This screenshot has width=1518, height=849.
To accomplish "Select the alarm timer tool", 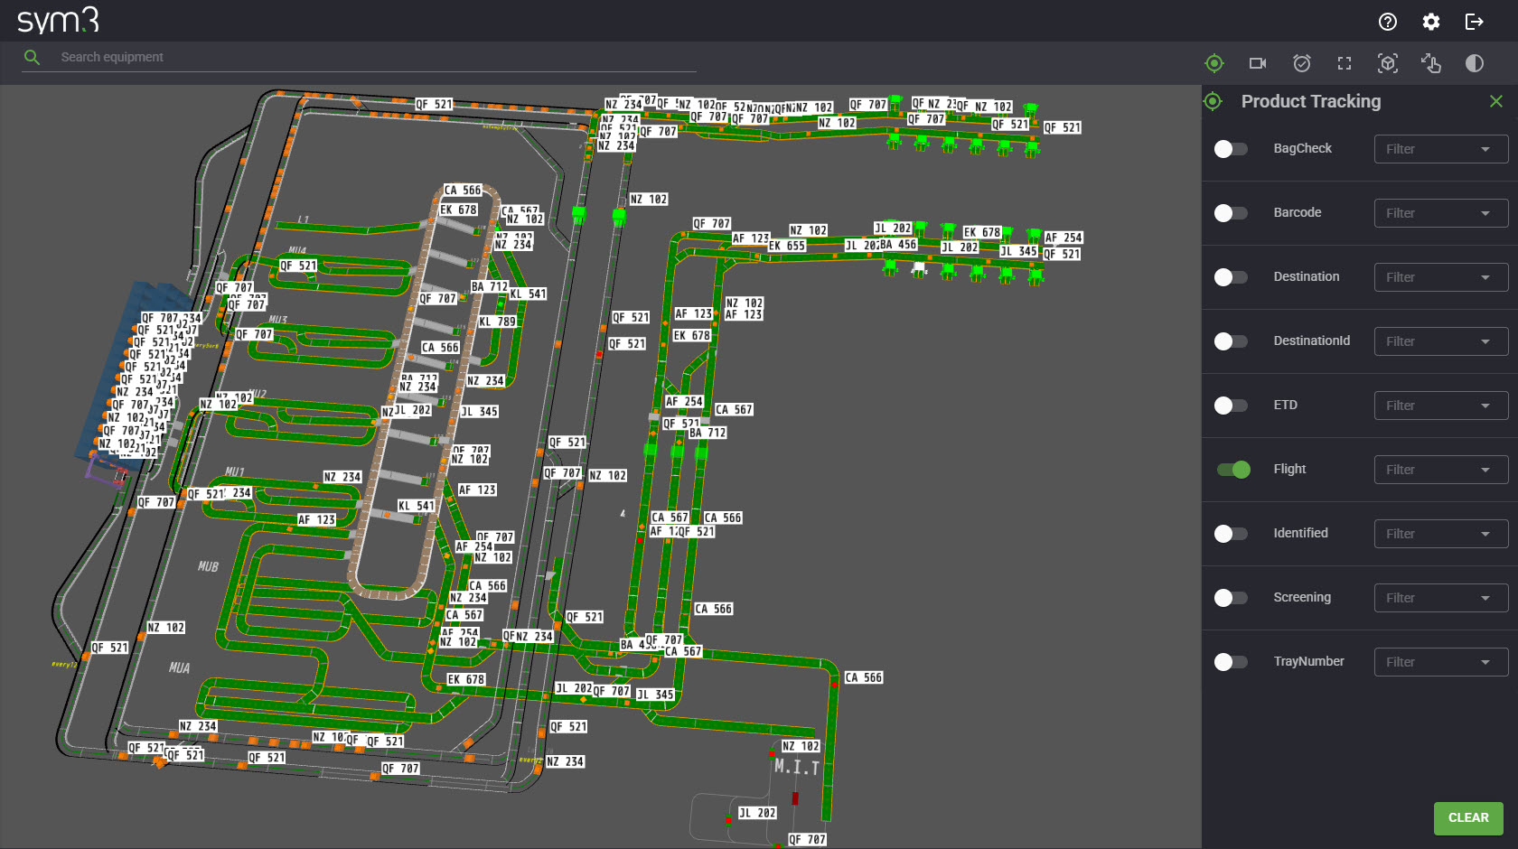I will pos(1301,63).
